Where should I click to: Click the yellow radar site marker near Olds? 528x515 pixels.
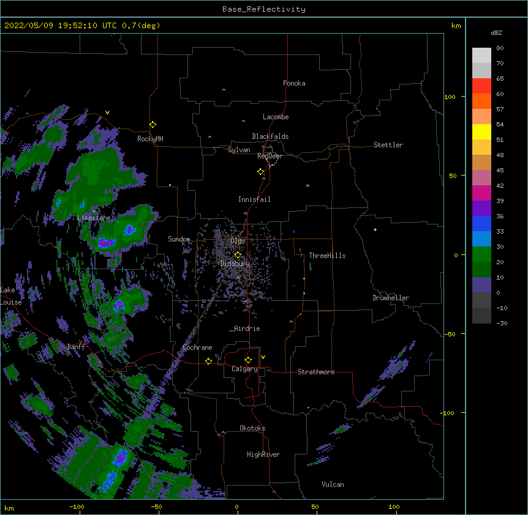pos(238,255)
